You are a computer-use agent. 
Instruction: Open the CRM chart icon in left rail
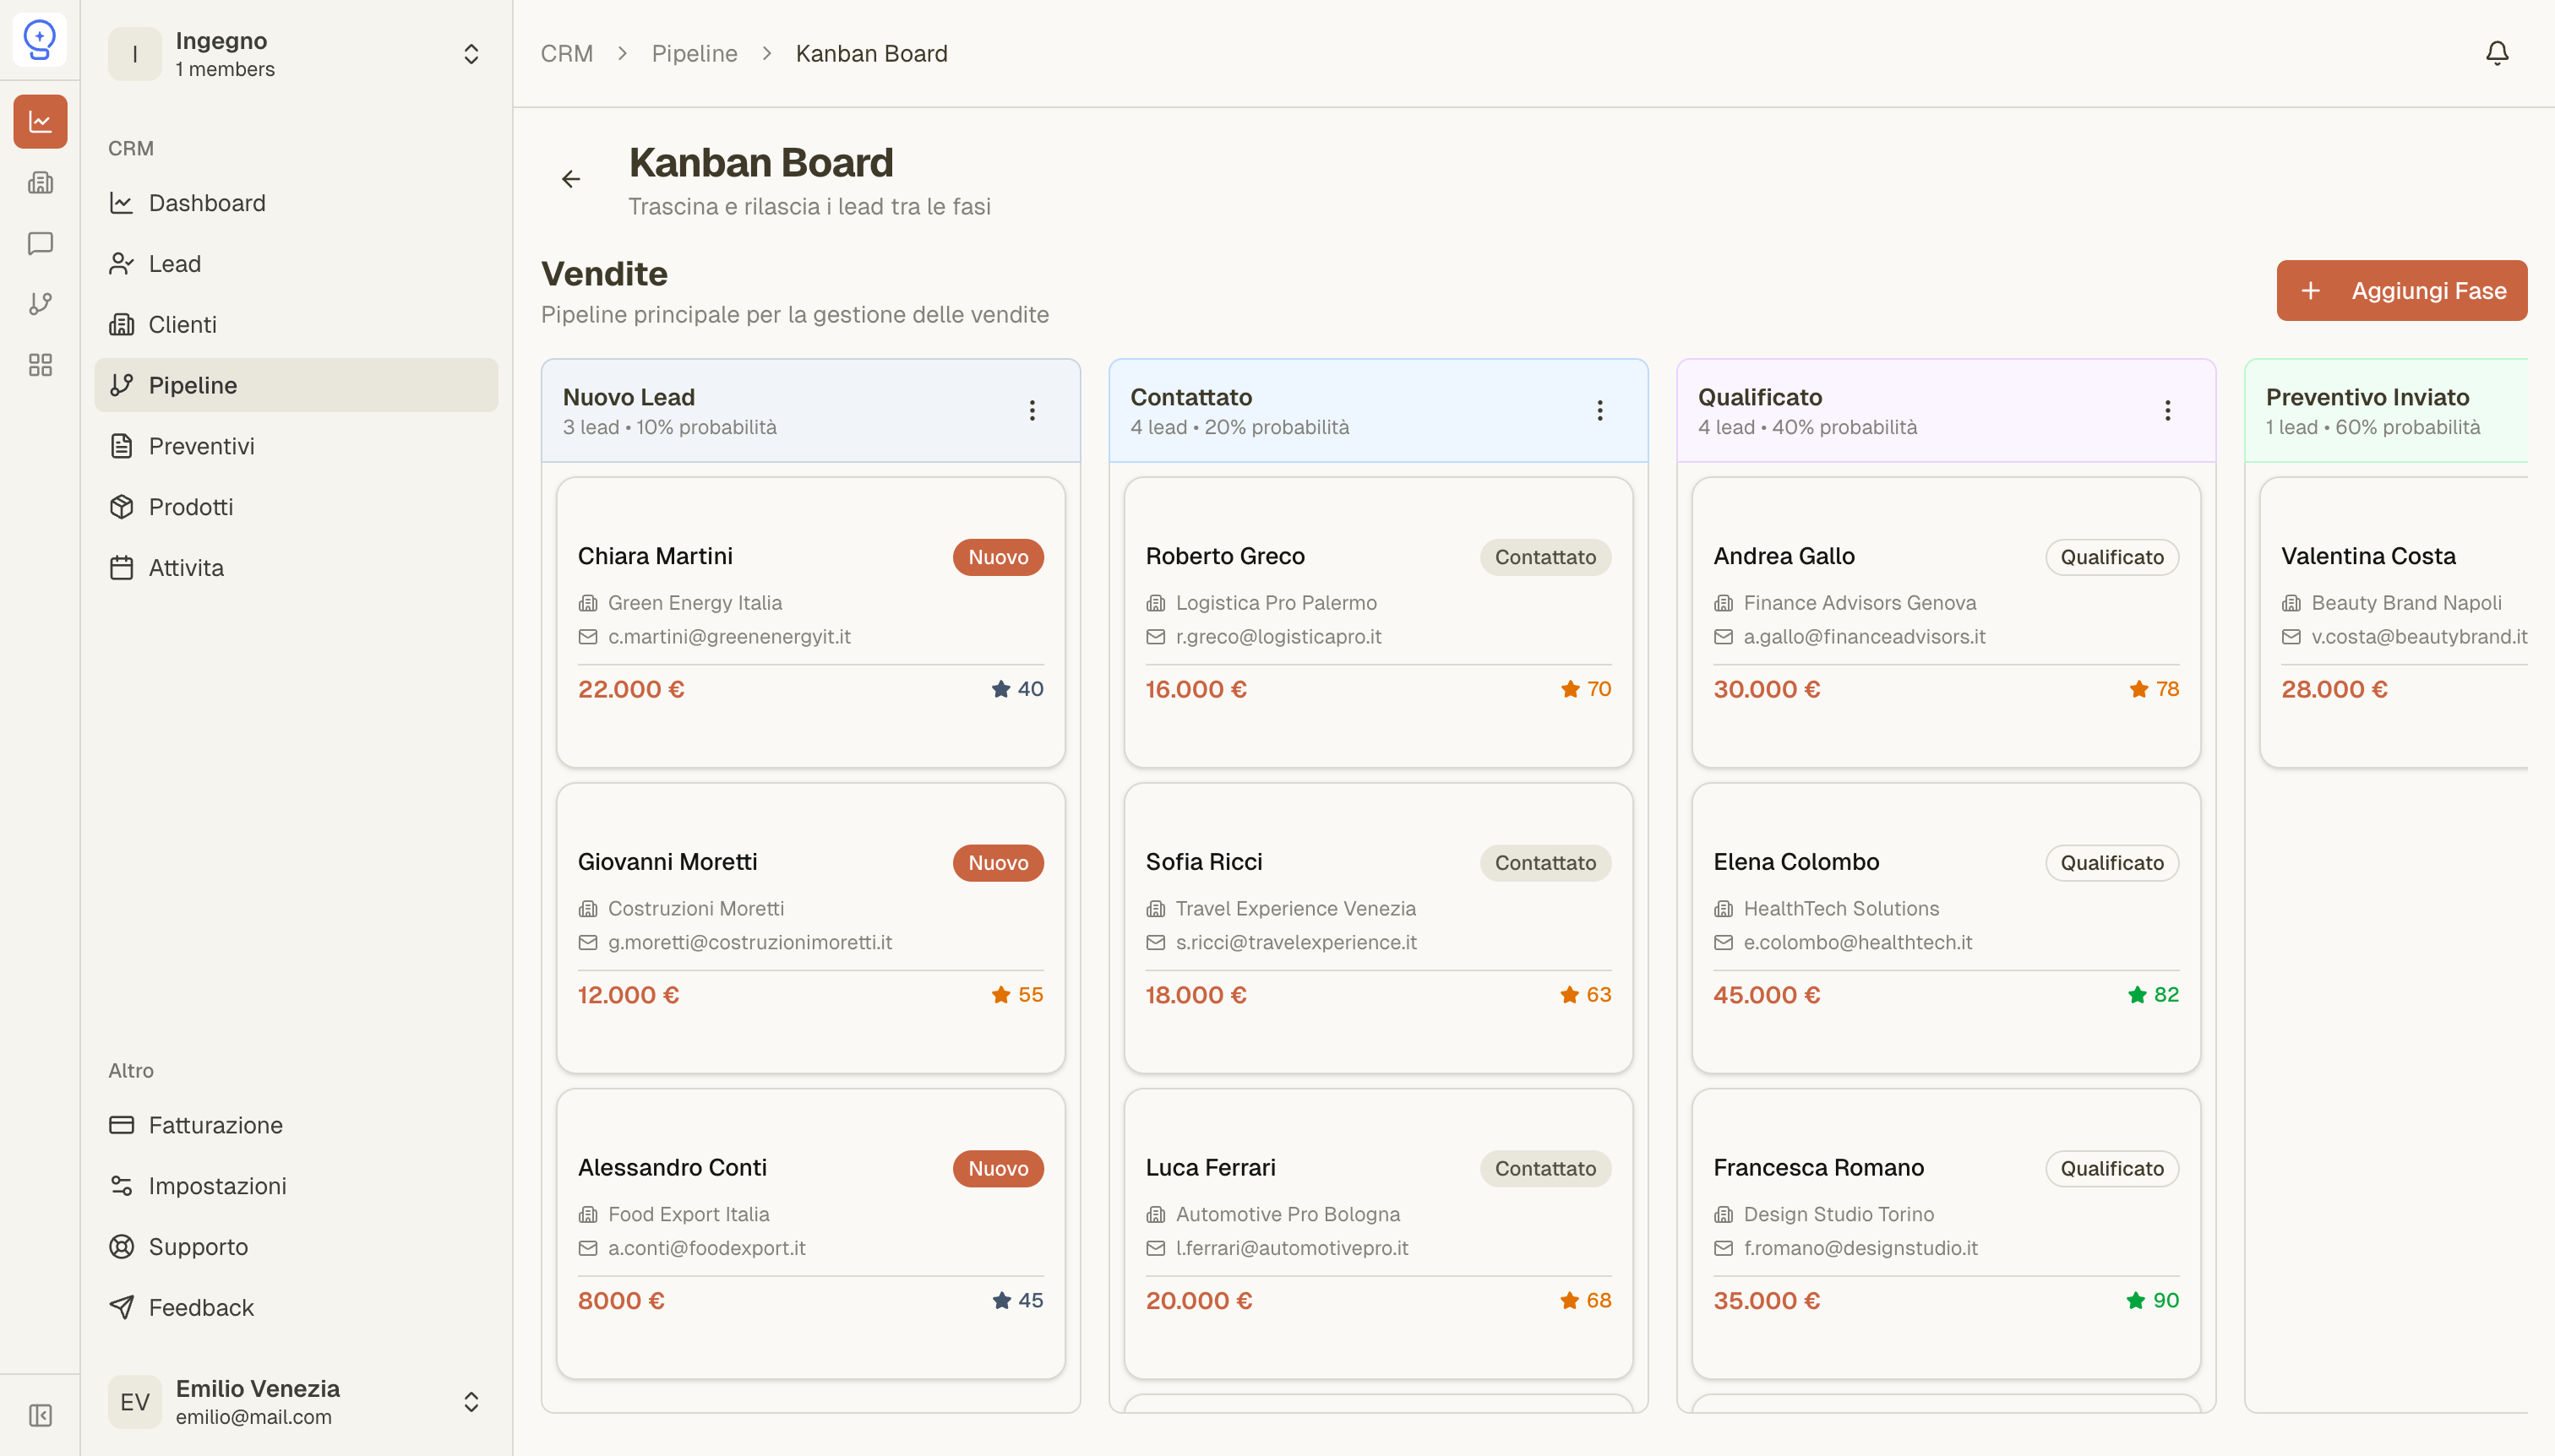[40, 122]
